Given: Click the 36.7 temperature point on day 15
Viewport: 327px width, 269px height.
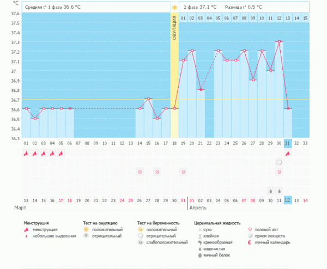Looking at the screenshot, I should click(148, 99).
